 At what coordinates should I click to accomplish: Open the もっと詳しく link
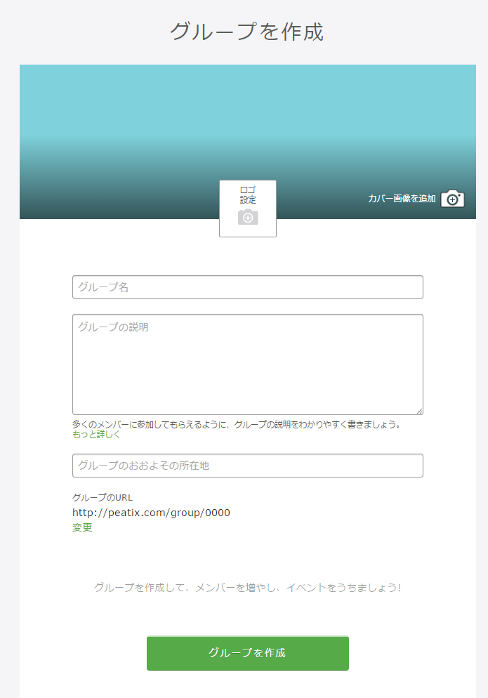[x=96, y=435]
